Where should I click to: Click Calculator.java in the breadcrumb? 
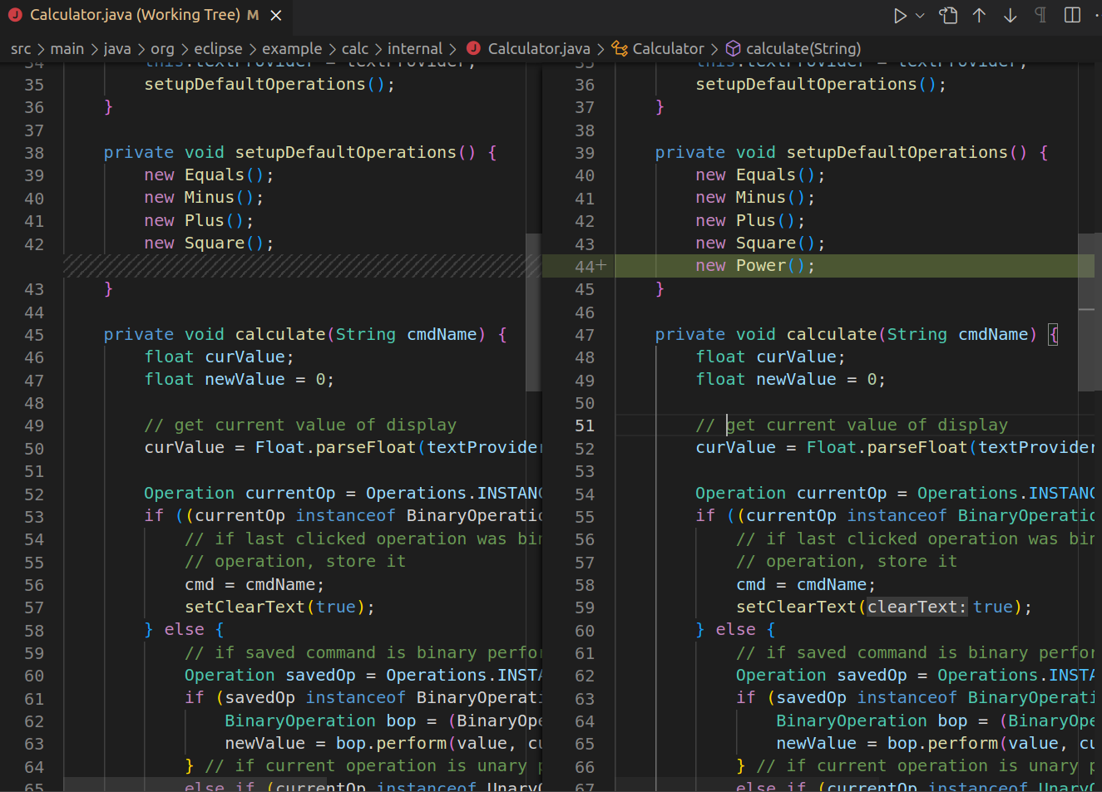click(x=539, y=48)
